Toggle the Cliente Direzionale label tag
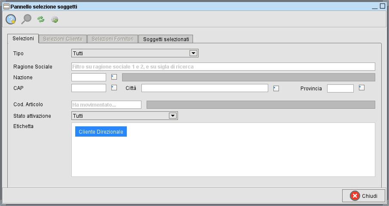The height and width of the screenshot is (206, 389). pyautogui.click(x=101, y=132)
